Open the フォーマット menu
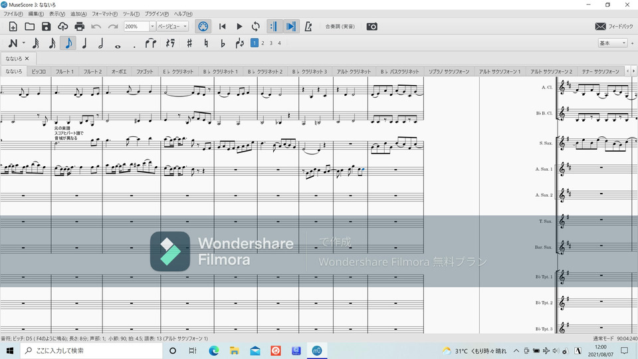The width and height of the screenshot is (638, 359). [x=104, y=14]
